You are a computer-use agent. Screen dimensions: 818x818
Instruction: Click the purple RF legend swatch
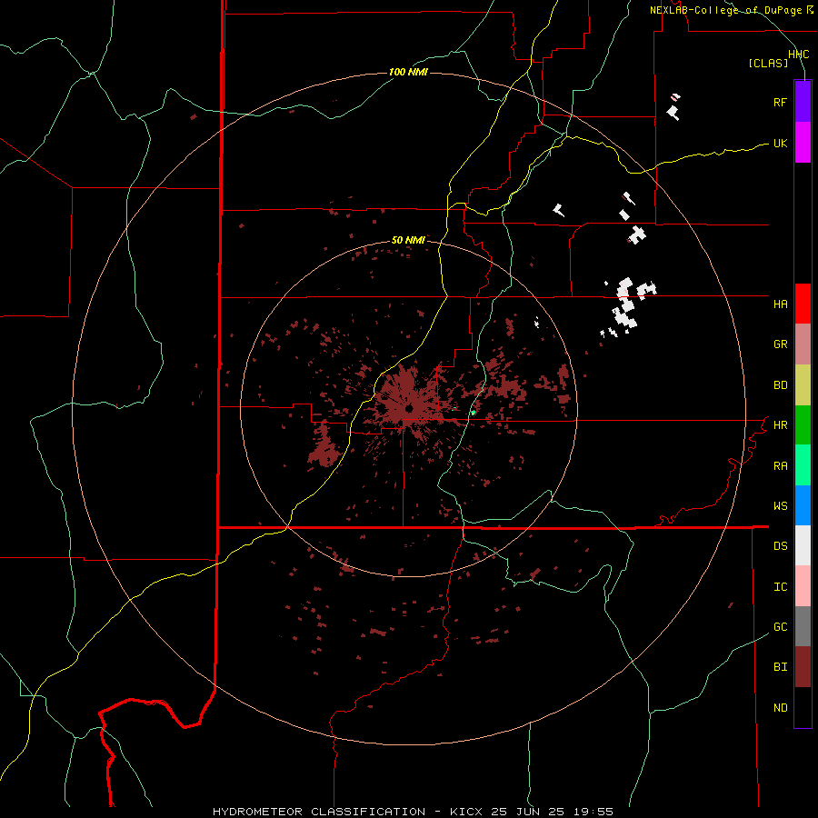pos(803,102)
